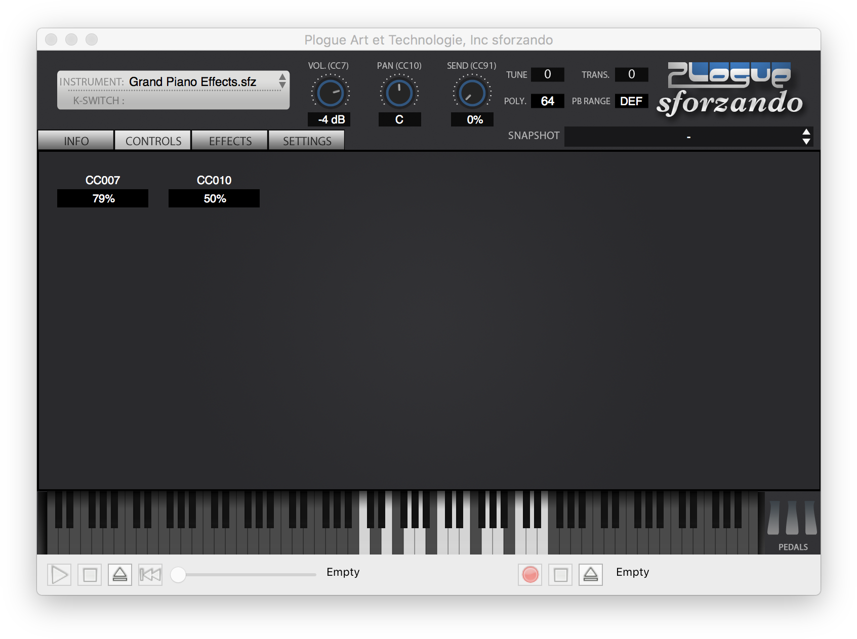Adjust the VOL. (CC7) knob
The width and height of the screenshot is (857, 639).
pyautogui.click(x=331, y=93)
